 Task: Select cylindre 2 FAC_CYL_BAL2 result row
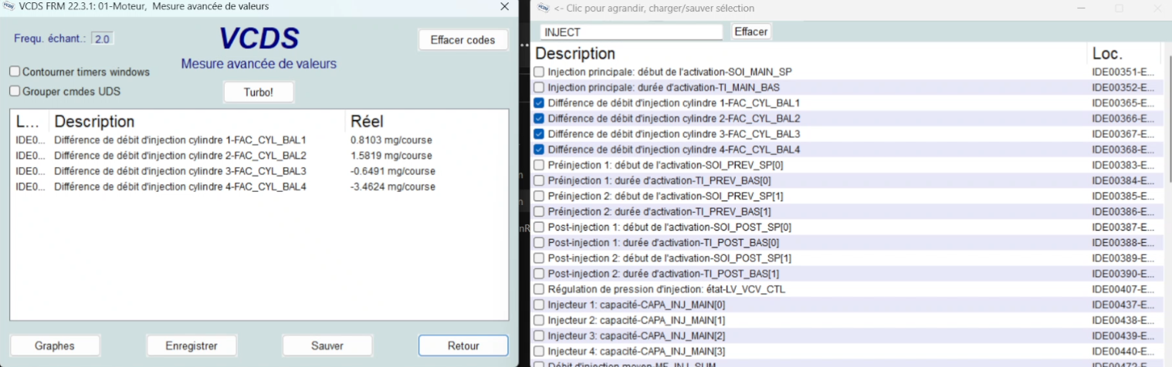(x=259, y=156)
